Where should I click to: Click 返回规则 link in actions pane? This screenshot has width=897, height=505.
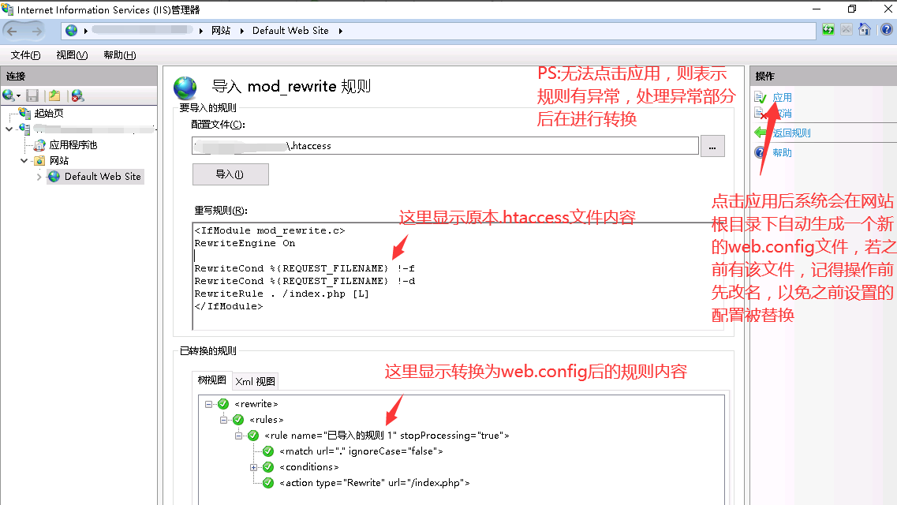[x=791, y=133]
